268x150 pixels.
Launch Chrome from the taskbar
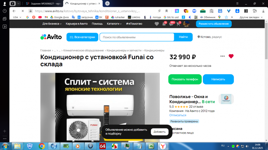coord(42,146)
